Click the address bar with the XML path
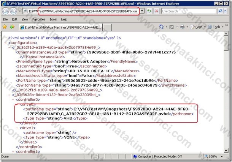Image resolution: width=232 pixels, height=162 pixels. 81,11
